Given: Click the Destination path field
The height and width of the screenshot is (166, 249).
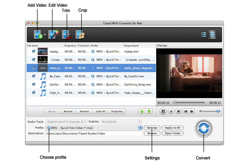Looking at the screenshot, I should click(94, 133).
